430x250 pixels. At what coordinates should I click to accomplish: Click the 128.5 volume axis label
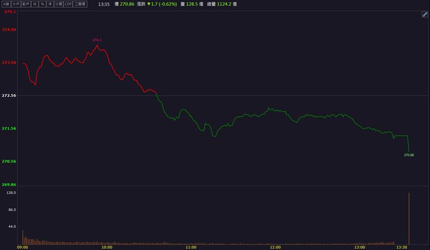click(x=11, y=193)
